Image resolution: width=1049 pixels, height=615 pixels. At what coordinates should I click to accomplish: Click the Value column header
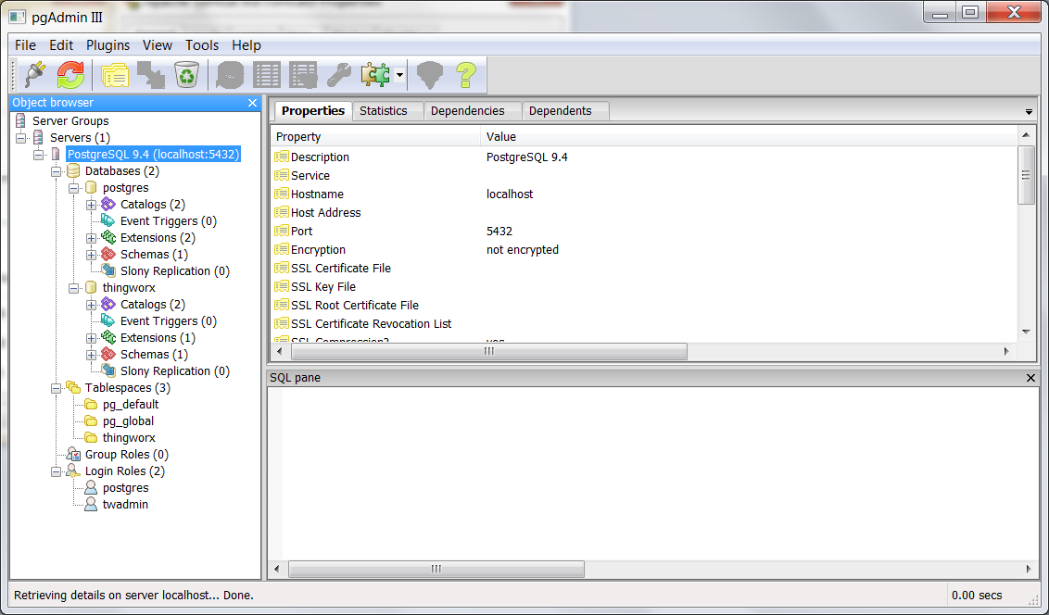pyautogui.click(x=750, y=136)
